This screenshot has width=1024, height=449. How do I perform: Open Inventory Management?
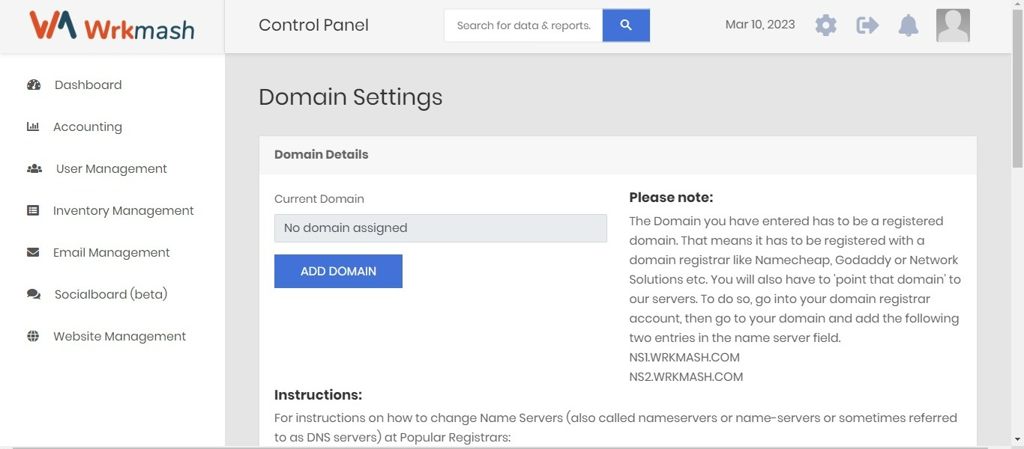point(123,210)
